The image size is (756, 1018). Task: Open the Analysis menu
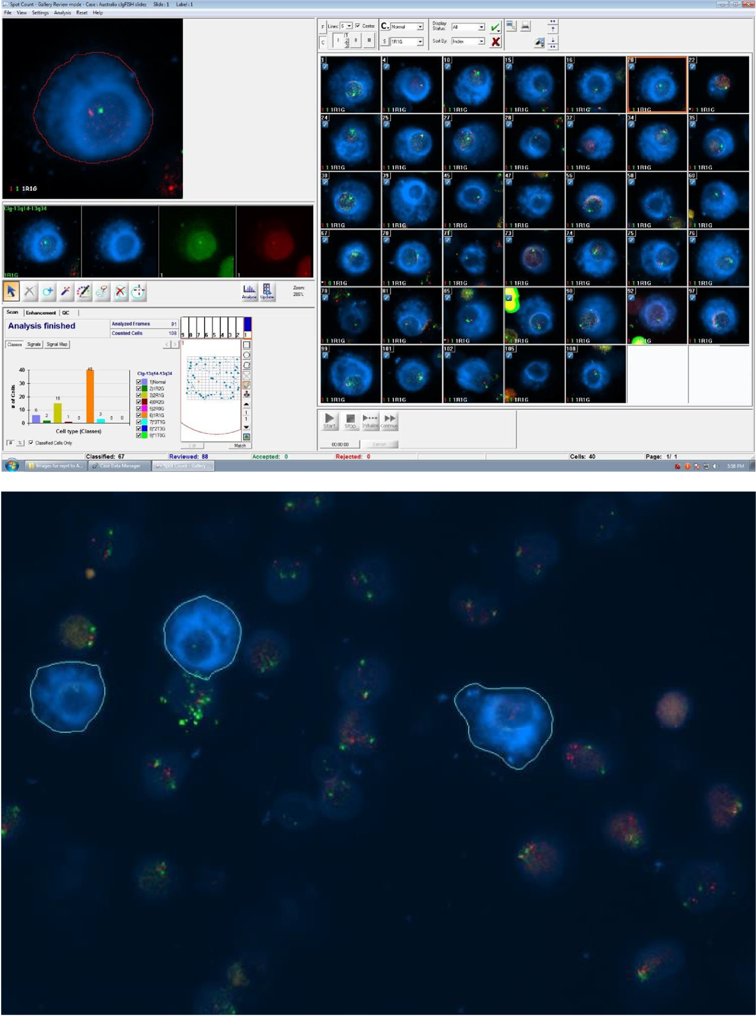(x=62, y=13)
